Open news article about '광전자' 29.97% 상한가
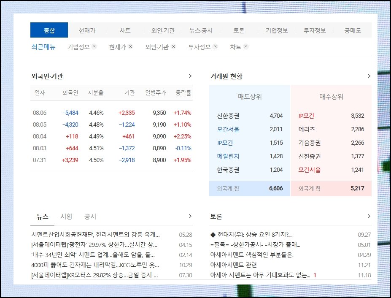Viewport: 391px width, 298px height. click(x=94, y=245)
